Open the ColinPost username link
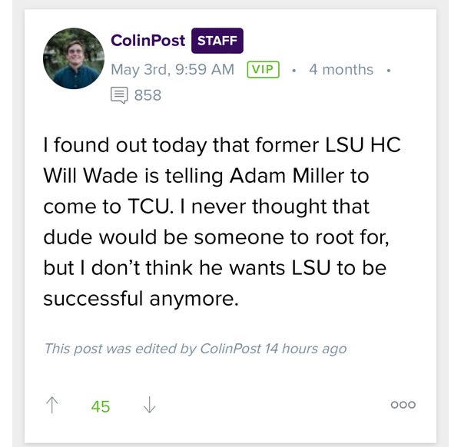 coord(148,40)
